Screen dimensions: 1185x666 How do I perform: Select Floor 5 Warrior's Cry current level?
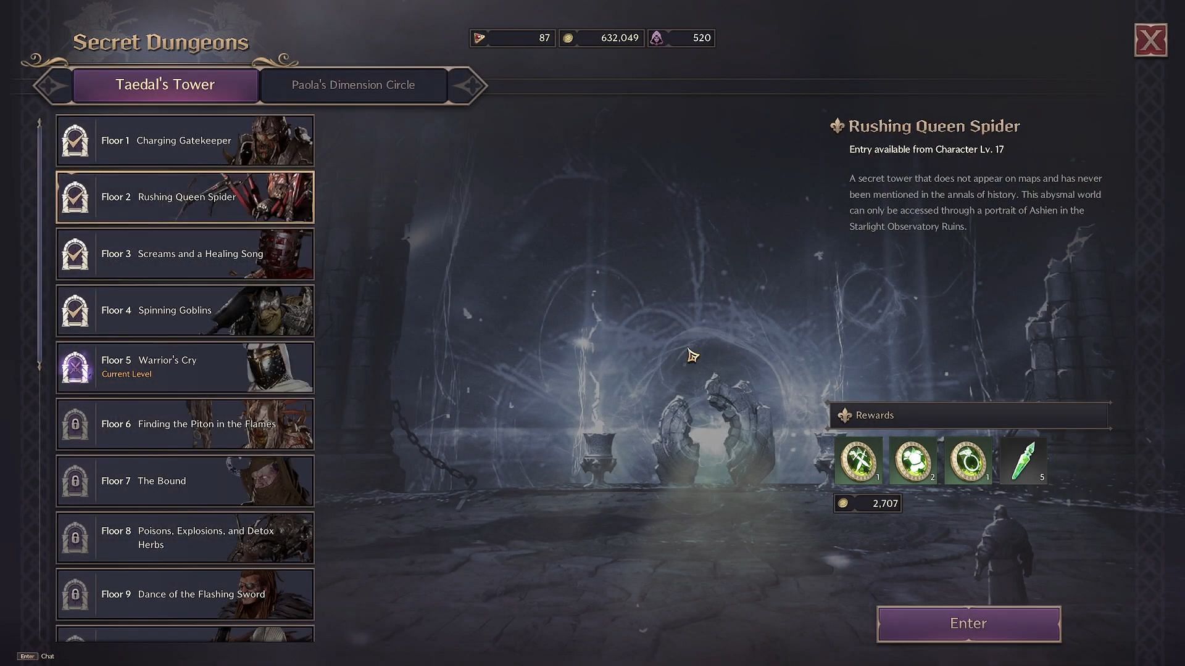click(185, 366)
